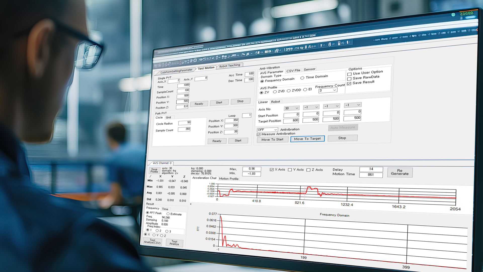Click the Acc Time input field
Viewport: 483px width, 272px height.
[249, 74]
